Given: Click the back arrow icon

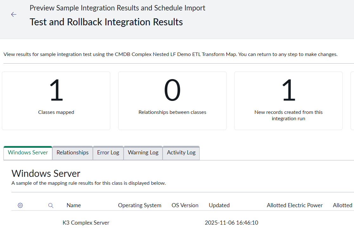Looking at the screenshot, I should pyautogui.click(x=14, y=15).
